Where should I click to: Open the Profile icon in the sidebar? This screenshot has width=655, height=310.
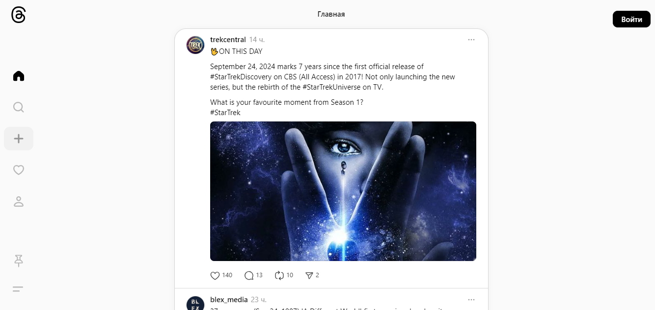[18, 201]
